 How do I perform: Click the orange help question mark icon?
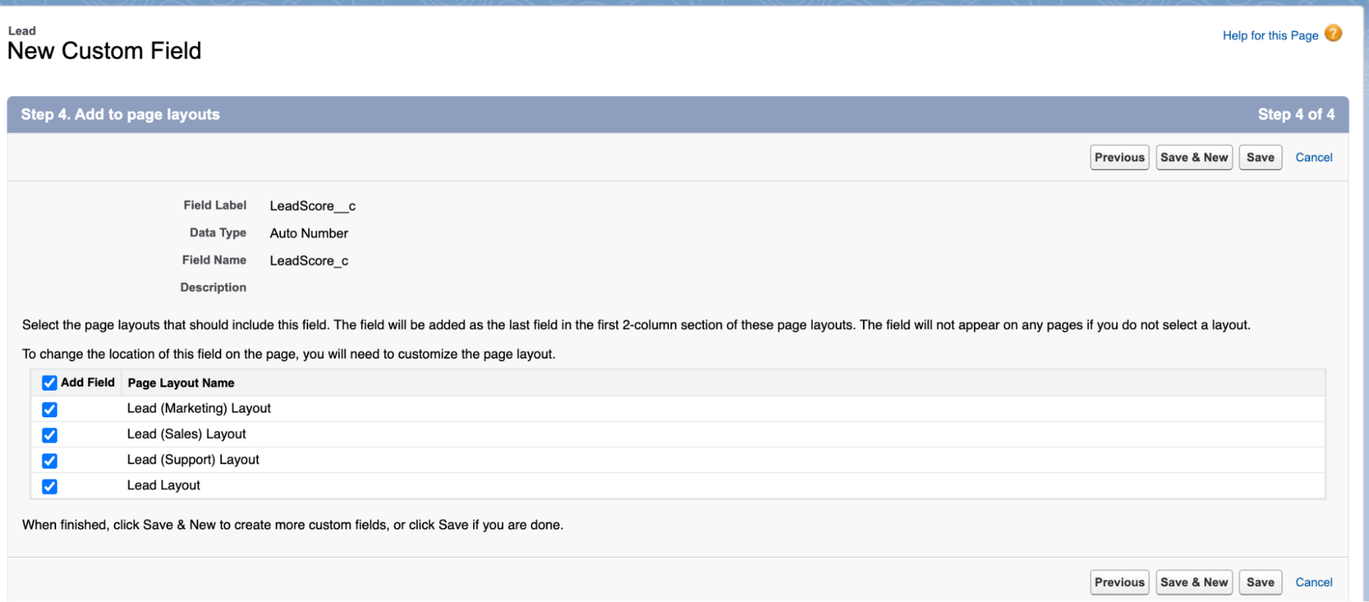(1333, 34)
